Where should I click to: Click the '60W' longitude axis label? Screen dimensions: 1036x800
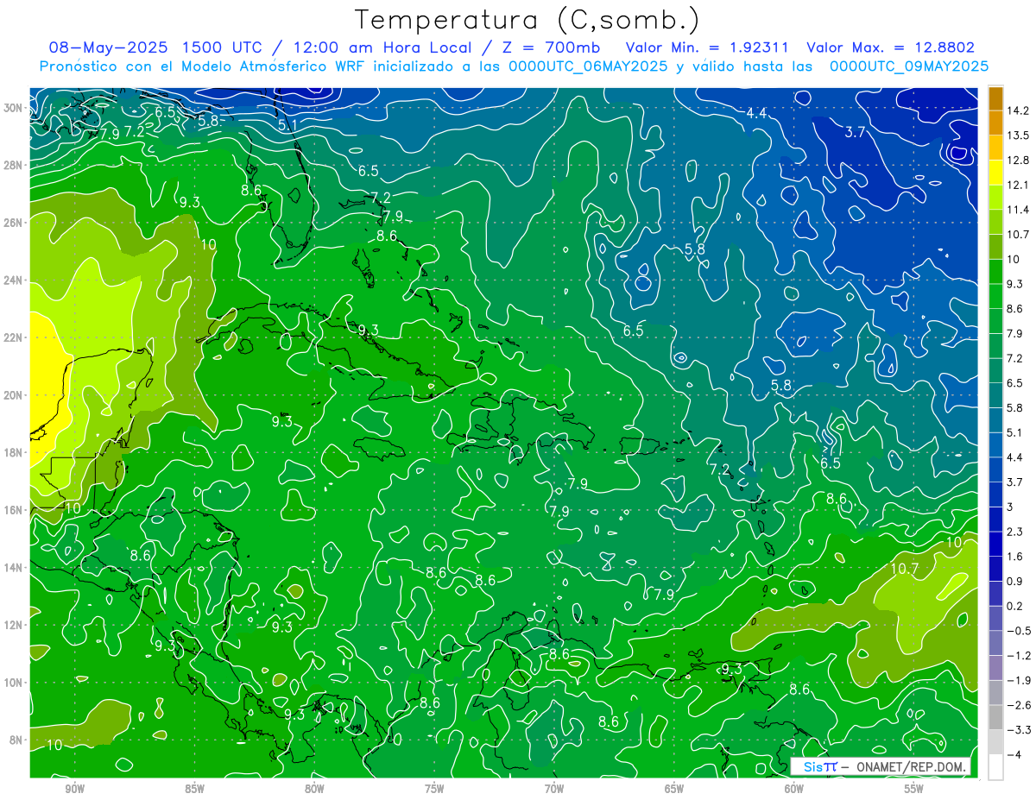794,789
